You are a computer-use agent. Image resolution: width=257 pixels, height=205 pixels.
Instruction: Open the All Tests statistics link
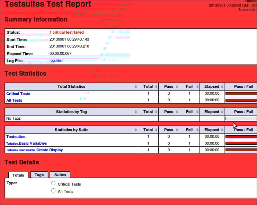click(14, 100)
